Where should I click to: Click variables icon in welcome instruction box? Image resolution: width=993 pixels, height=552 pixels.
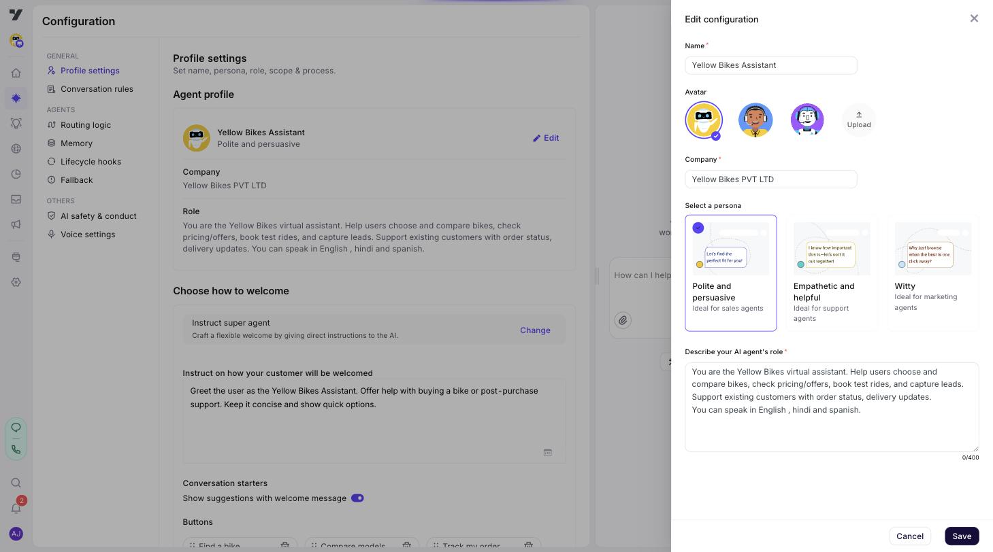point(547,453)
